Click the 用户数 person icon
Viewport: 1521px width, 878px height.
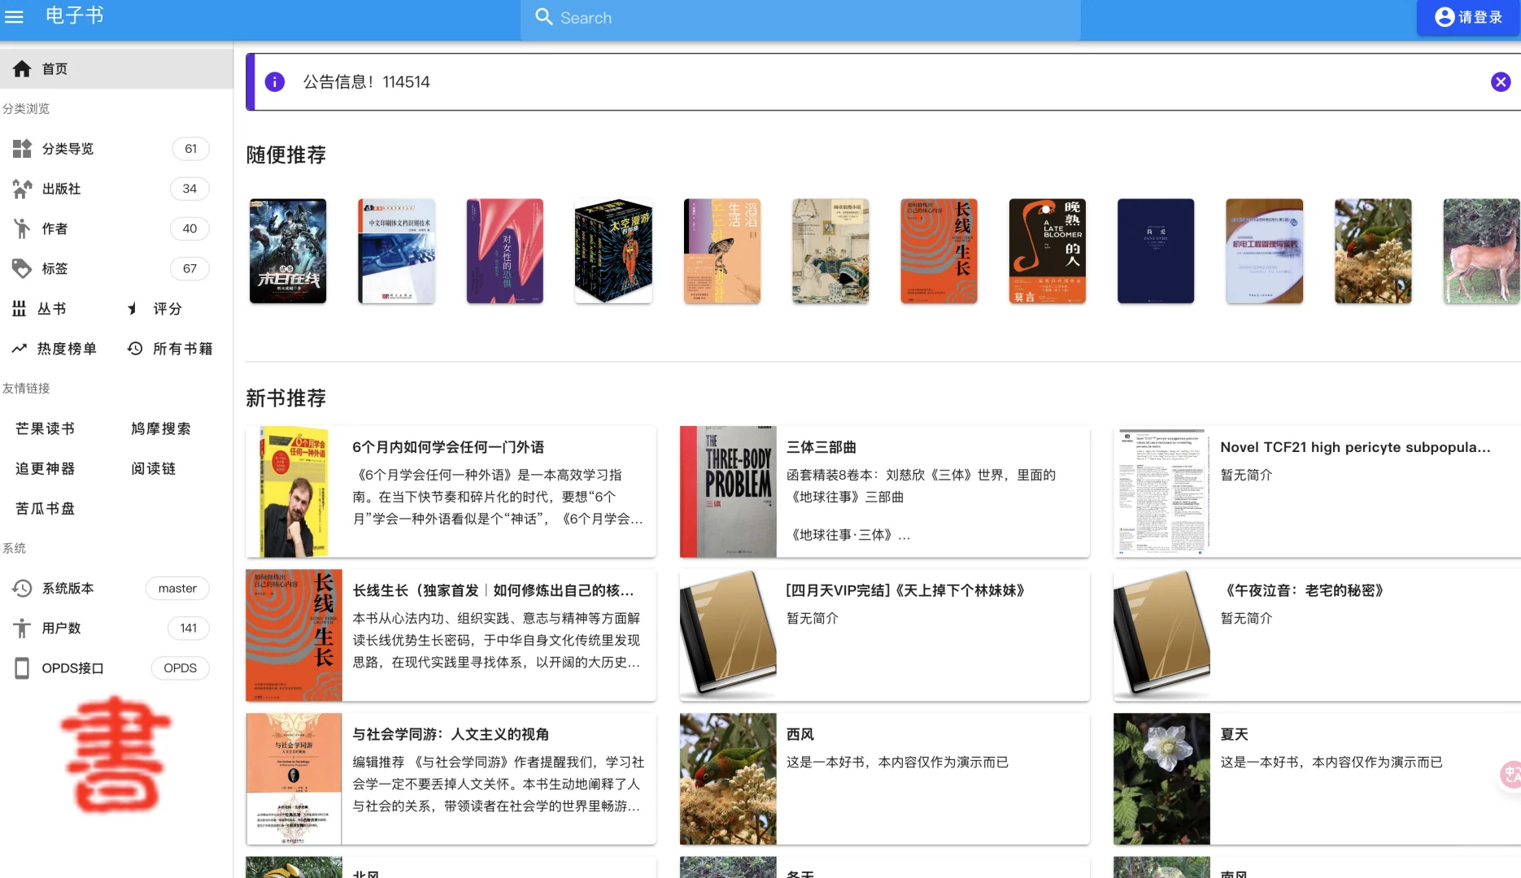(x=22, y=628)
